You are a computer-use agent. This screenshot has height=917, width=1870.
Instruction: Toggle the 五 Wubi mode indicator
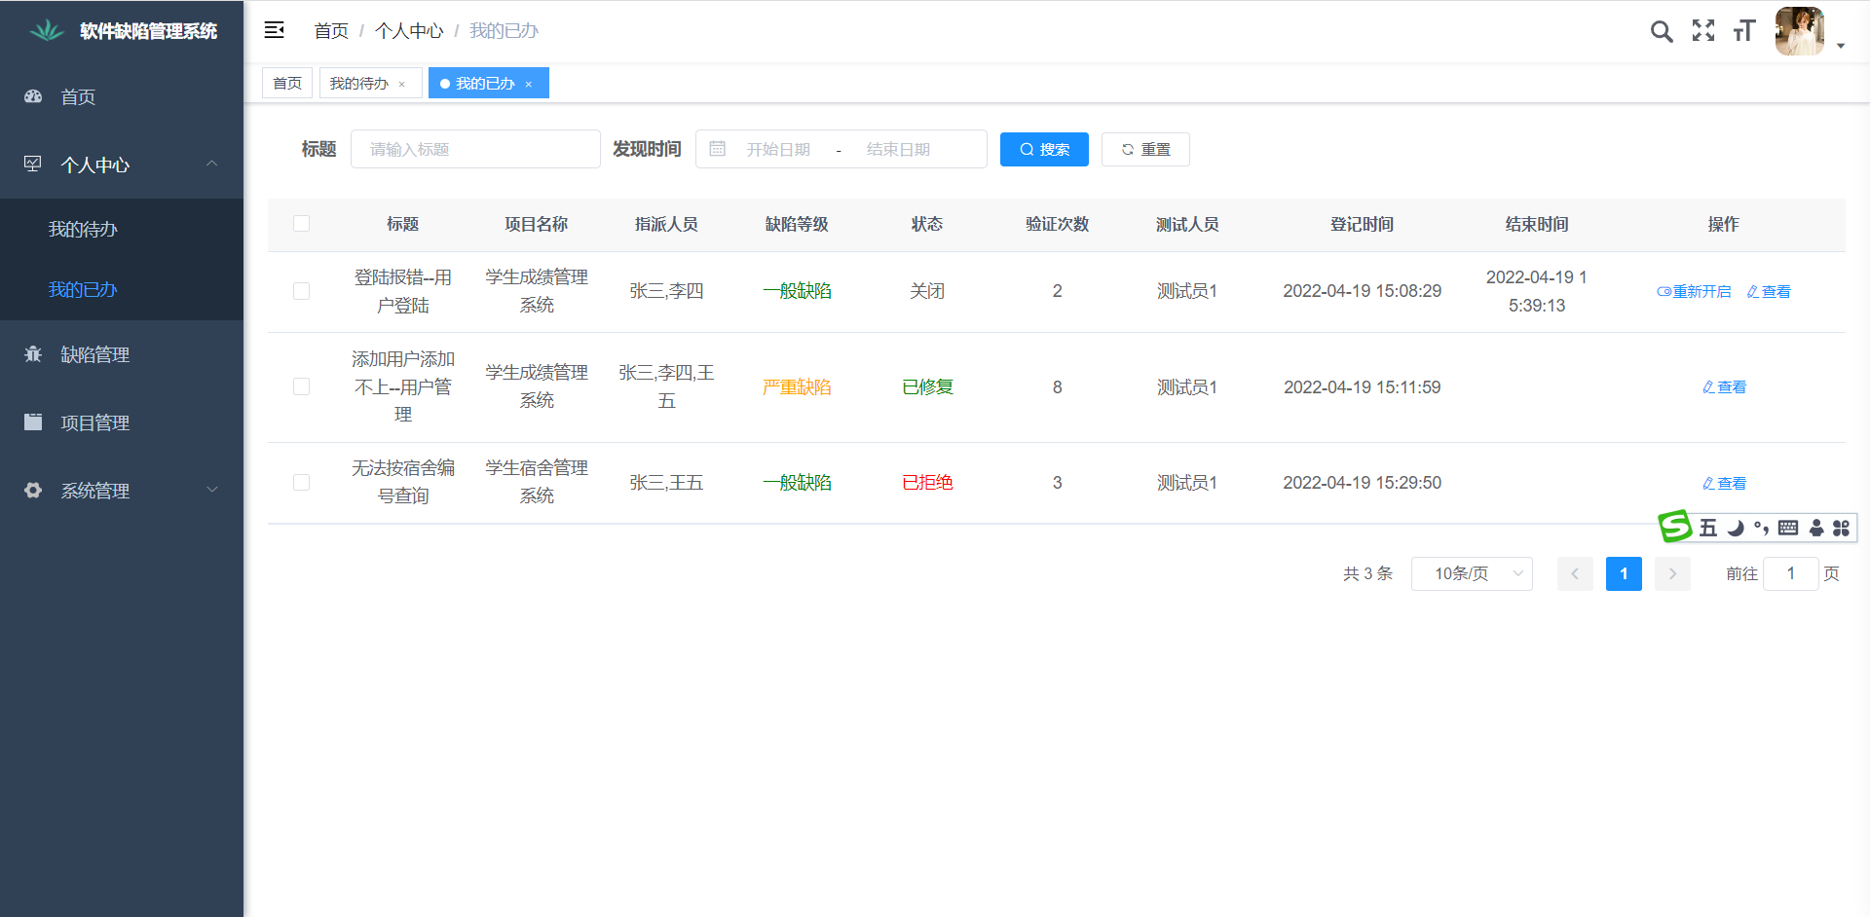[1708, 528]
